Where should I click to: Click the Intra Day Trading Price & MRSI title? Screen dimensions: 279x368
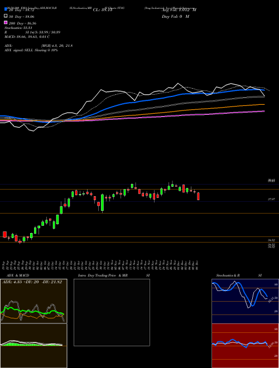[x=114, y=275]
